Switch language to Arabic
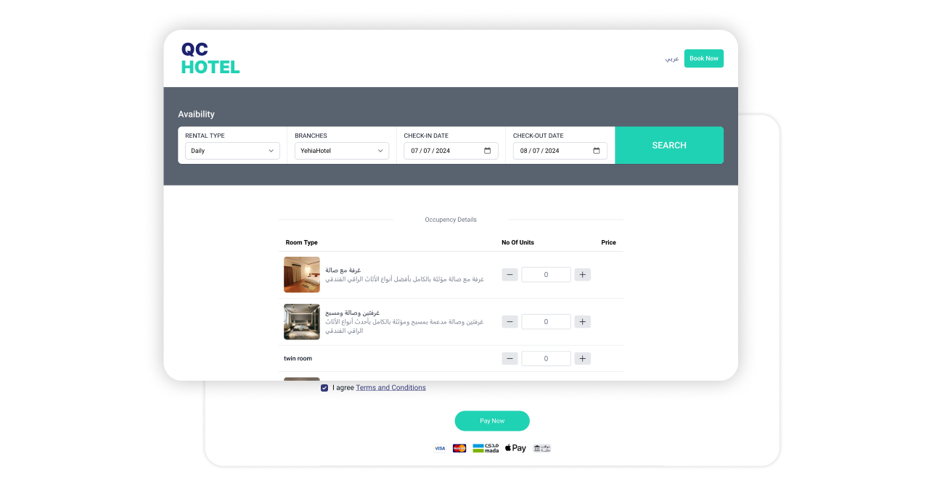Viewport: 937px width, 496px height. pos(672,59)
